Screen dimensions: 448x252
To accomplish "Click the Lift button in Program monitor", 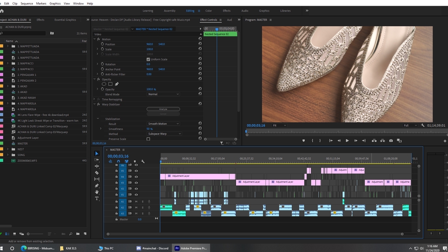I will coord(374,140).
